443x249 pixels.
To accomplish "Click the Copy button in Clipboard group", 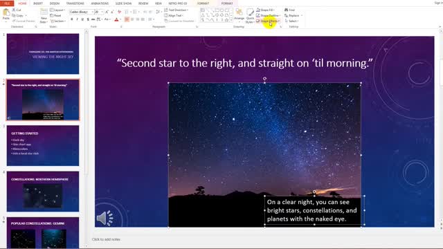I will tap(19, 15).
